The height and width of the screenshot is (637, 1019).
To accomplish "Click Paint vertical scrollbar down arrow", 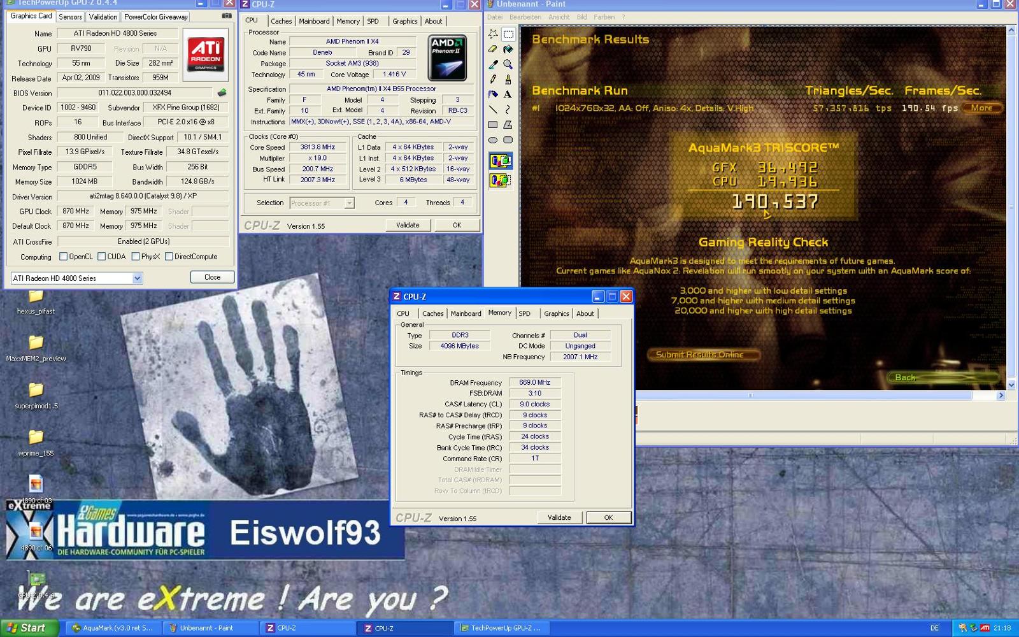I will [1011, 385].
